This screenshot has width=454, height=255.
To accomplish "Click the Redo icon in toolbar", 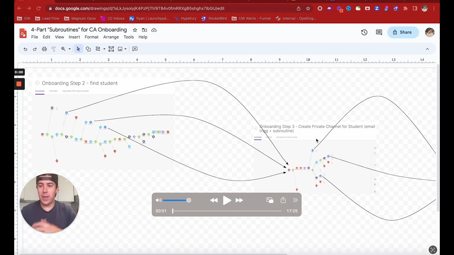I will tap(35, 49).
